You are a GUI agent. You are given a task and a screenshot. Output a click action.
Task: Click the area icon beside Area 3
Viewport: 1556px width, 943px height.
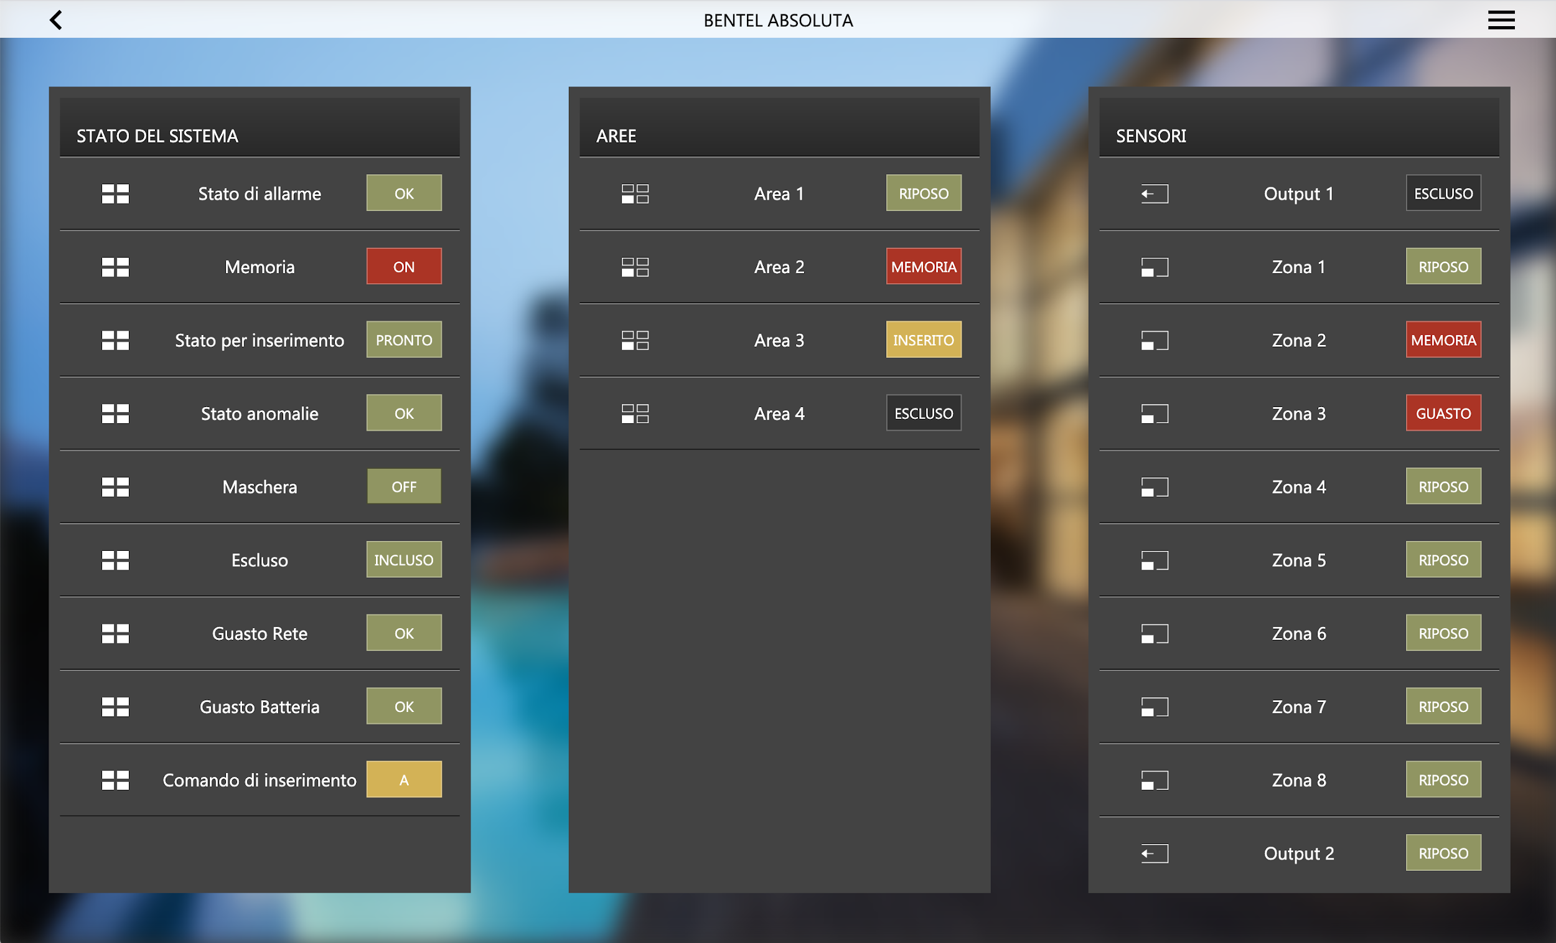tap(635, 340)
